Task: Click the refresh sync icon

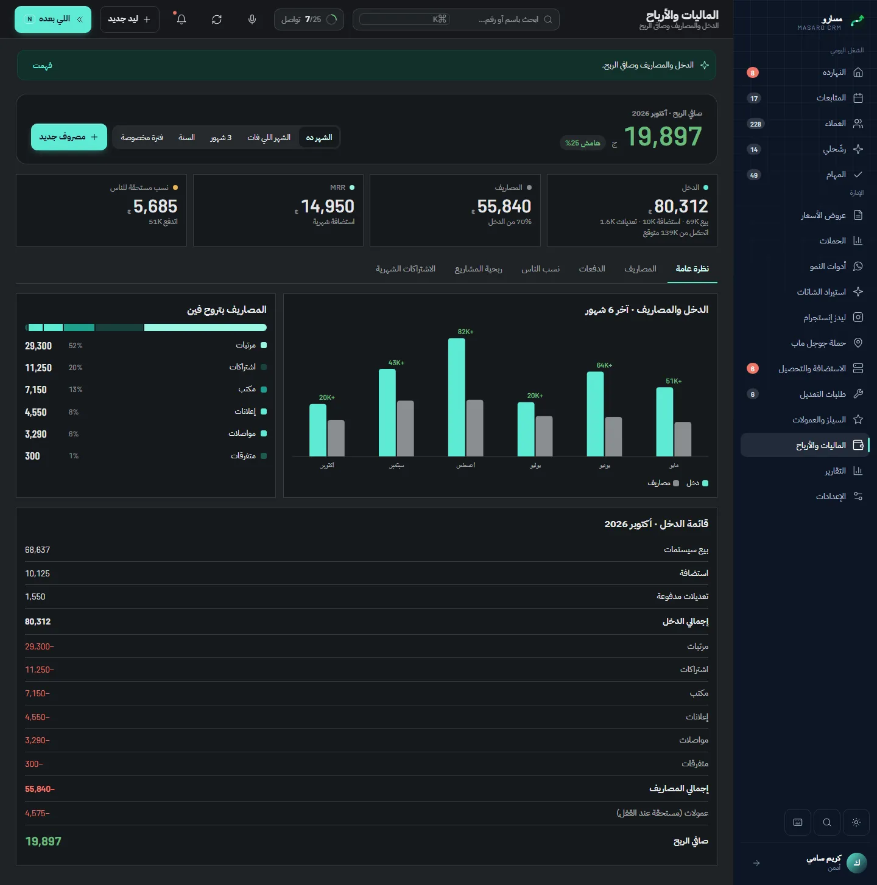Action: click(x=217, y=19)
